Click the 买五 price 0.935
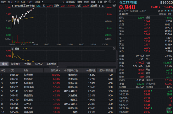This screenshot has height=114, width=173. [x=147, y=51]
